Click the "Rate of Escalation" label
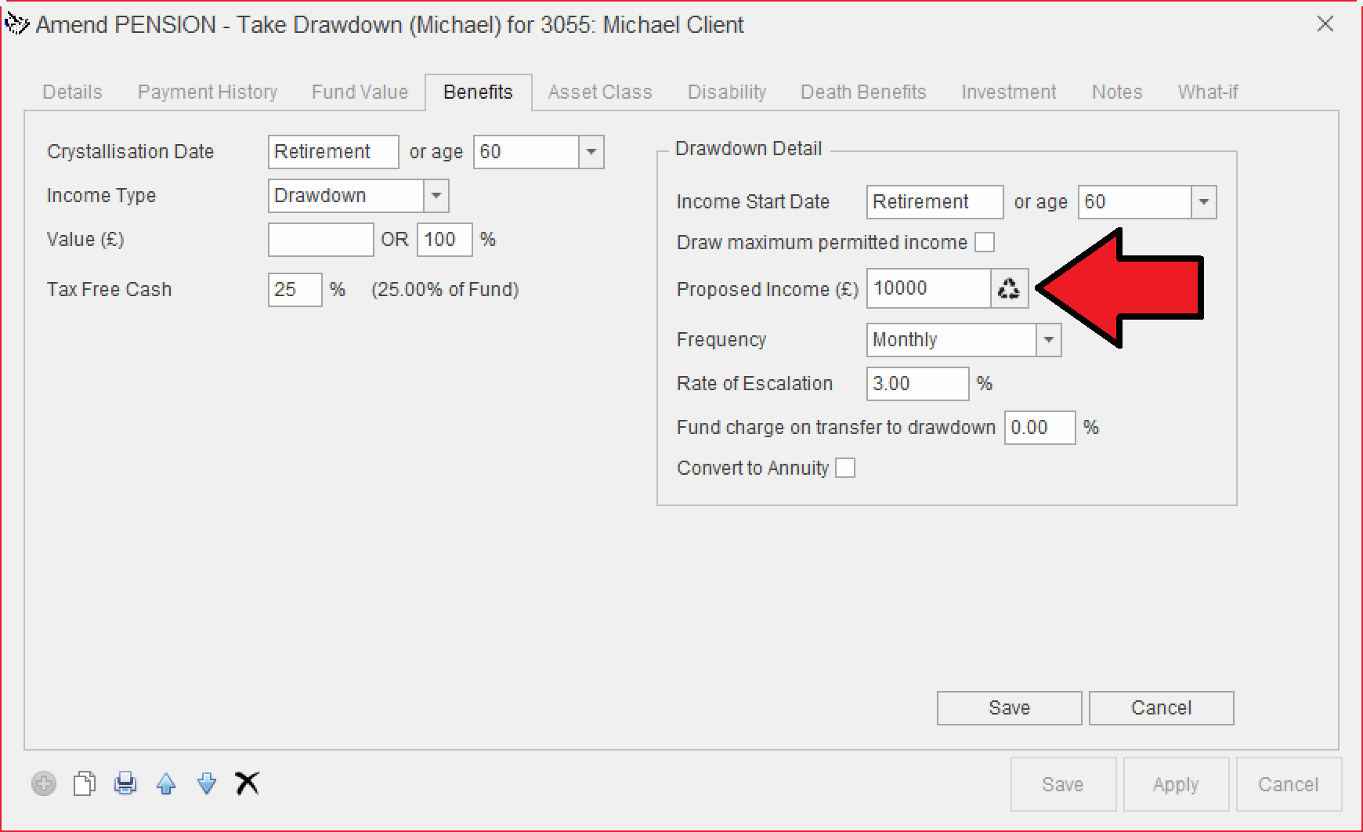The width and height of the screenshot is (1363, 832). [x=754, y=383]
